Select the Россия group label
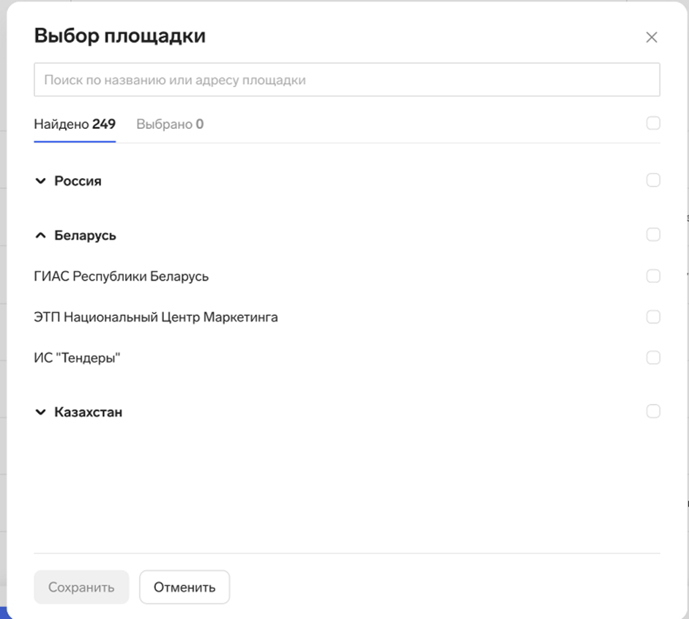The width and height of the screenshot is (689, 619). click(x=78, y=181)
